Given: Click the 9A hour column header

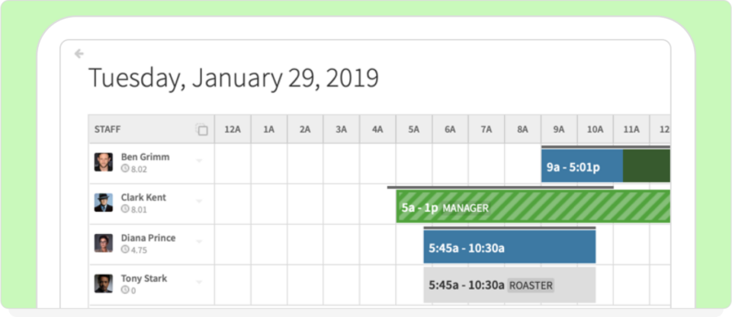Looking at the screenshot, I should click(559, 130).
